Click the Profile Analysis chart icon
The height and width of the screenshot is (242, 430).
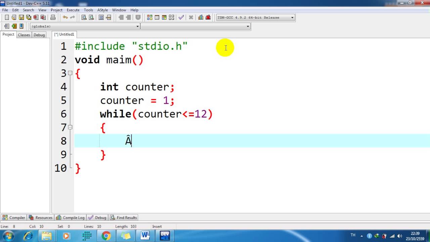[201, 17]
